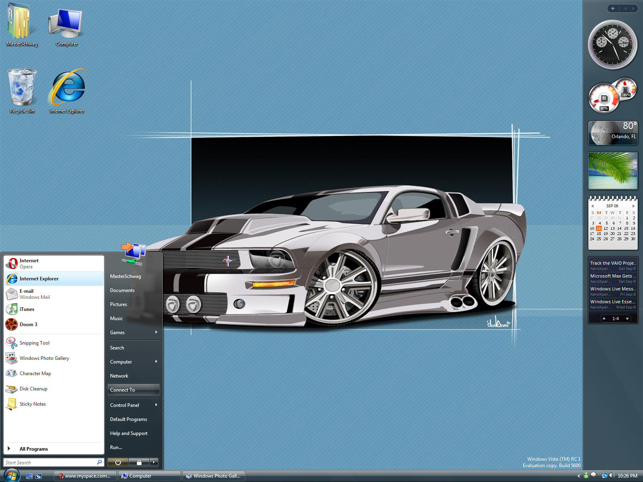Open Documents from Start menu

tap(133, 290)
